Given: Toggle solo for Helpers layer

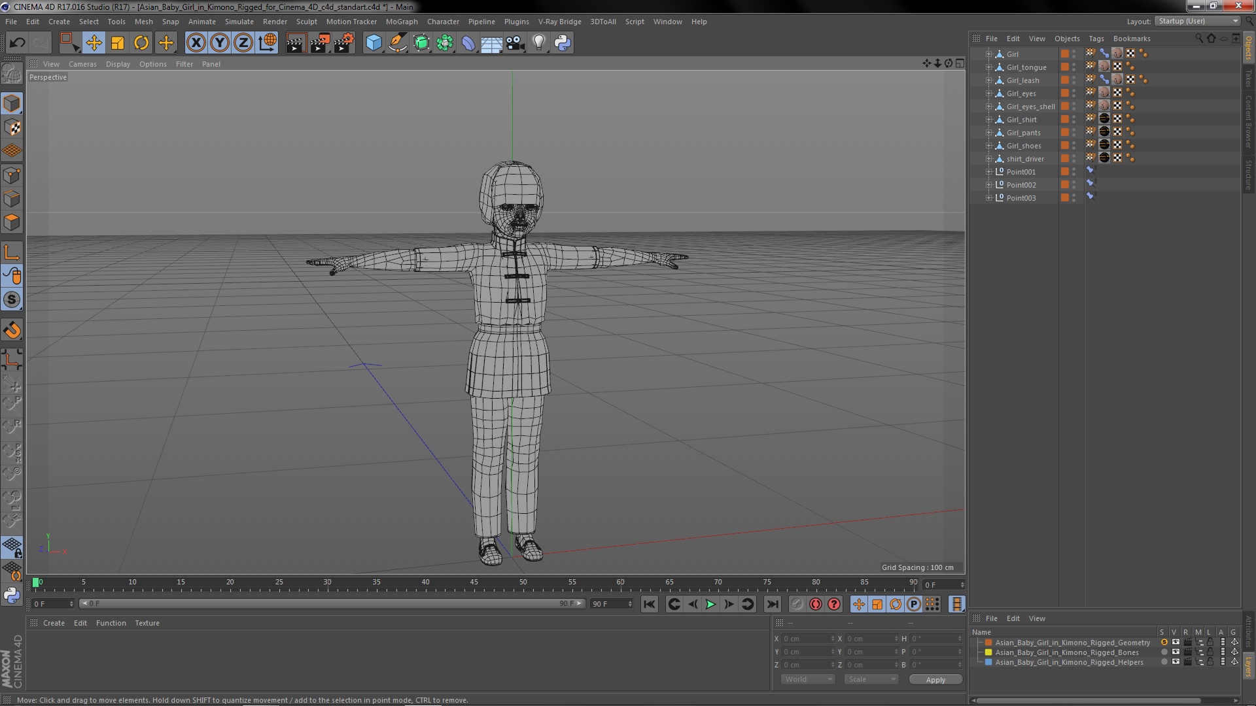Looking at the screenshot, I should pyautogui.click(x=1164, y=662).
